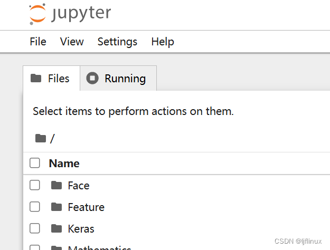Open the Face folder link
The image size is (330, 250).
click(x=79, y=186)
